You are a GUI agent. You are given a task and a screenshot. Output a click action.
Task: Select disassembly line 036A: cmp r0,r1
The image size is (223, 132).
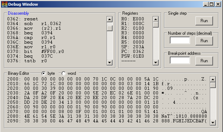31,38
